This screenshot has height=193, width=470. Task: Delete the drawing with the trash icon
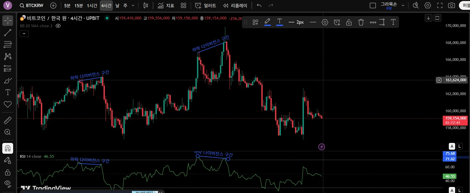(361, 22)
